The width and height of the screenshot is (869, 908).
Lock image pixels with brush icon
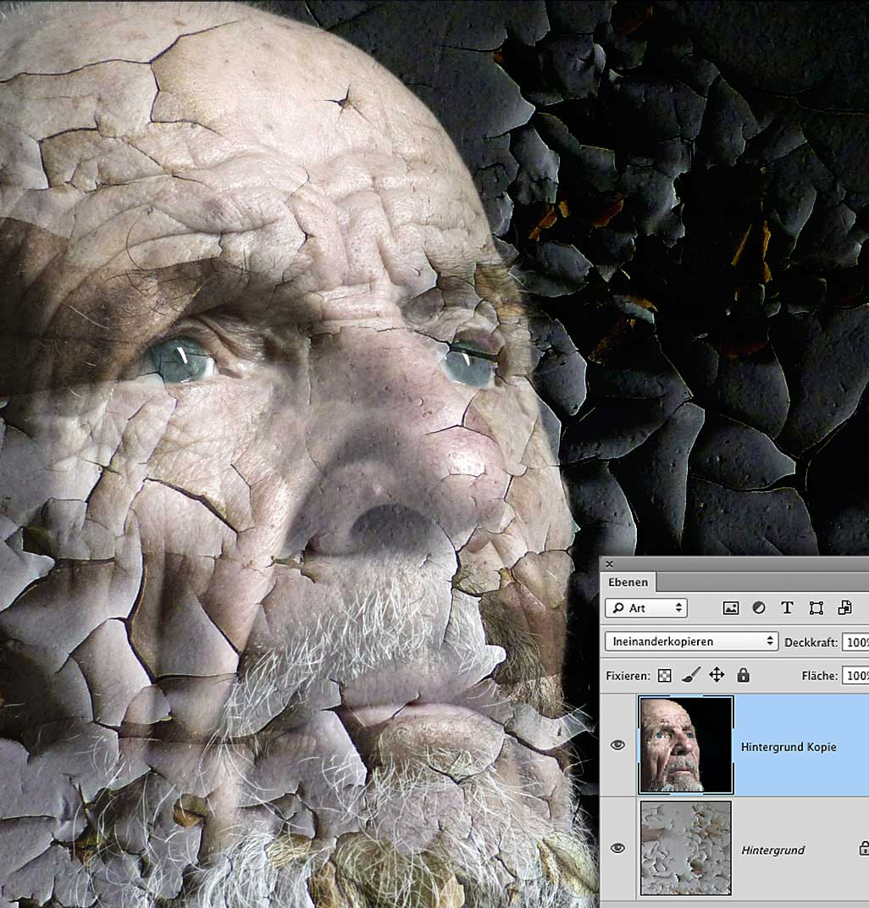pyautogui.click(x=690, y=675)
